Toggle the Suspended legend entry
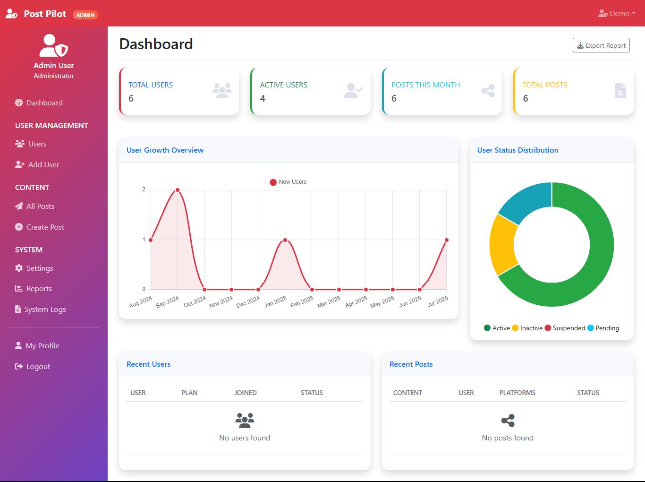645x482 pixels. (x=565, y=328)
